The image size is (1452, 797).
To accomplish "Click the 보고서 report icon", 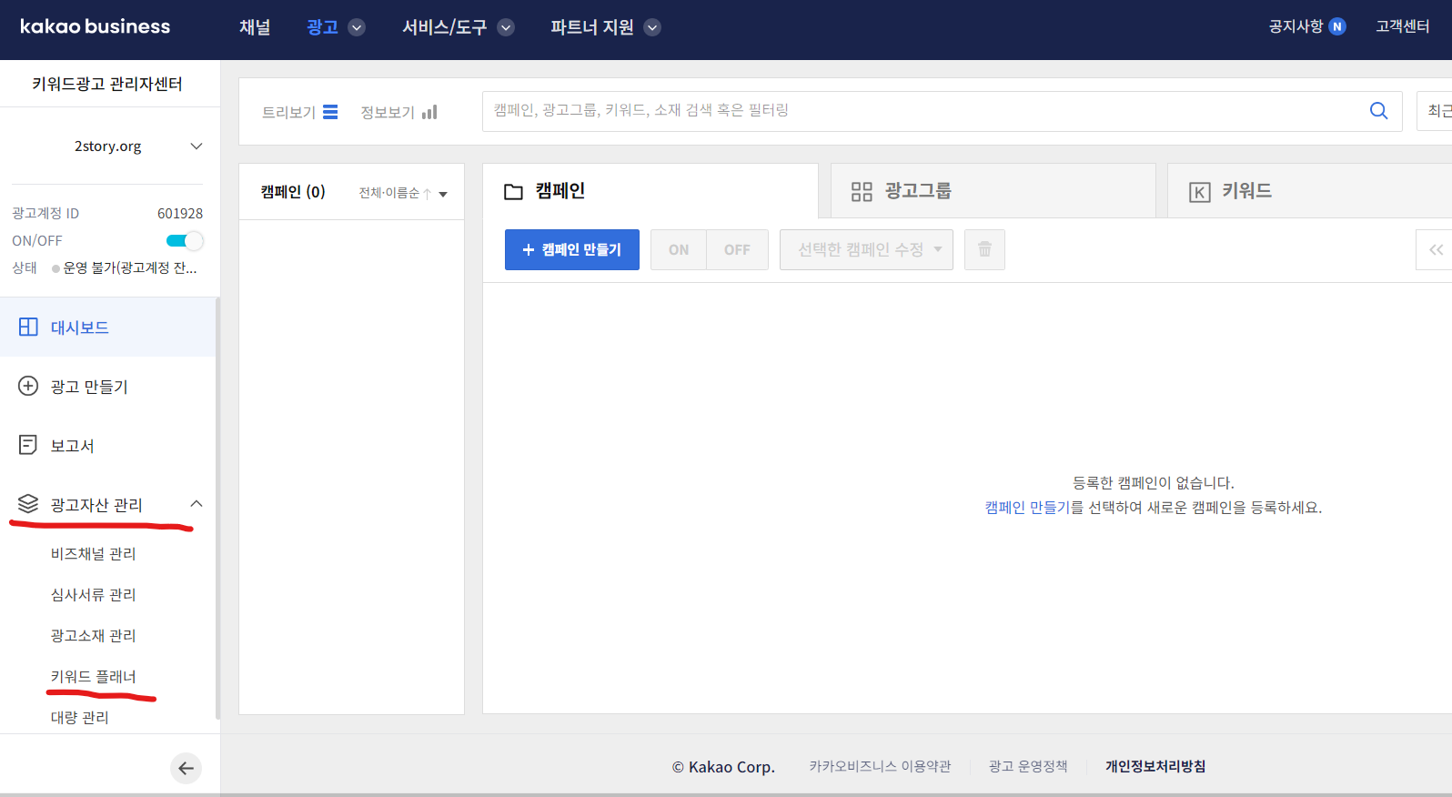I will (28, 445).
